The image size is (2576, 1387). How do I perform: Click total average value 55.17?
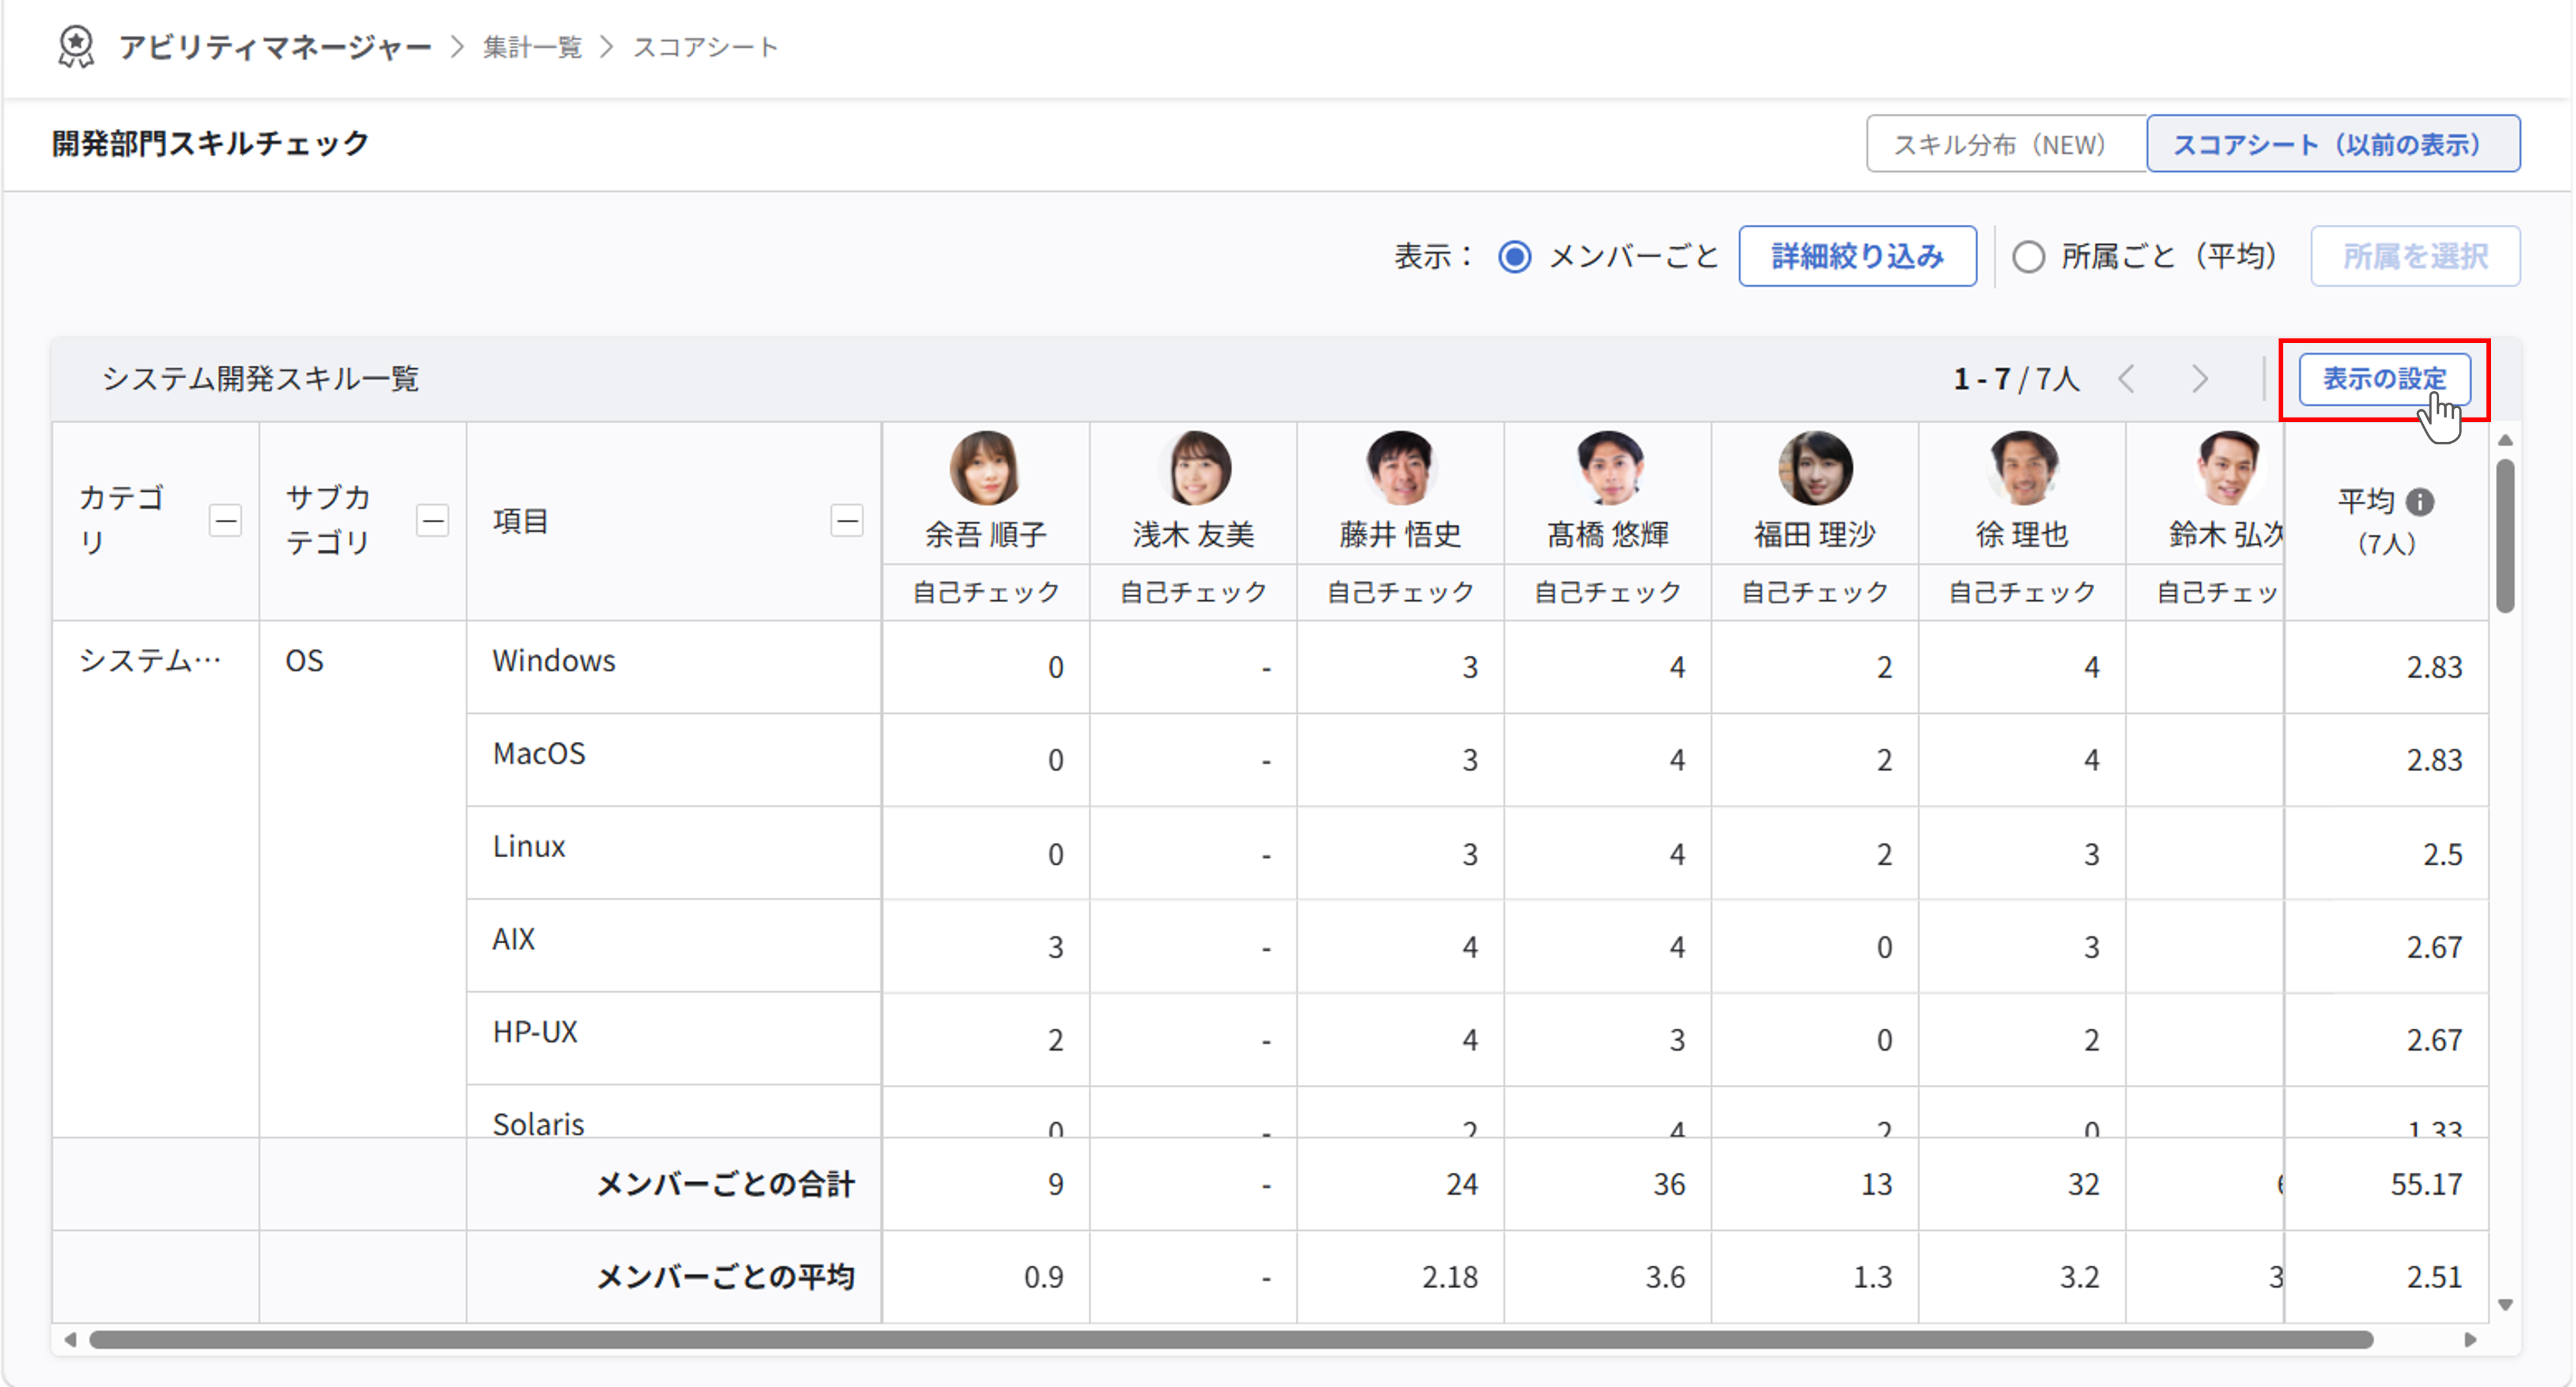point(2426,1185)
